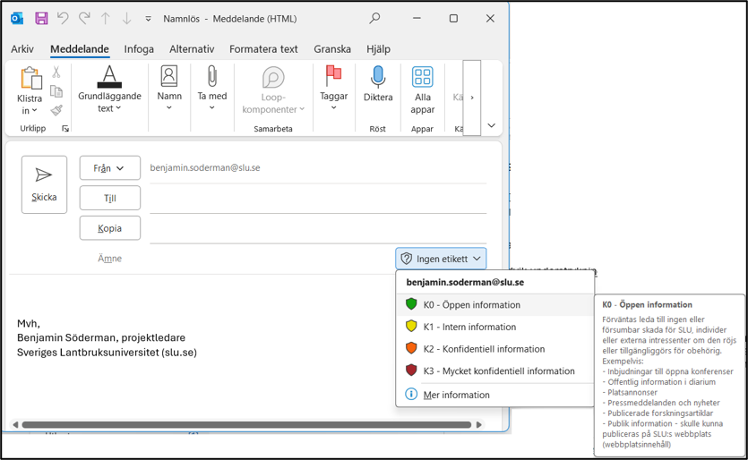The height and width of the screenshot is (460, 748).
Task: Start dictation with the Diktera microphone
Action: pos(378,85)
